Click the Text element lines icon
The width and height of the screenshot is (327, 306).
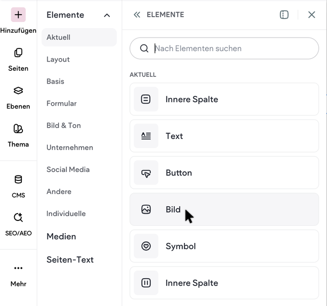tap(146, 136)
